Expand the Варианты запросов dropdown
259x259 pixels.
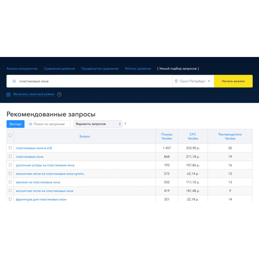[98, 124]
